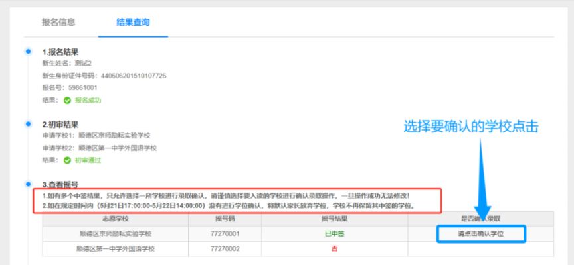574x265 pixels.
Task: Click table cell 顺德区京师励耘实验学校
Action: pyautogui.click(x=116, y=234)
